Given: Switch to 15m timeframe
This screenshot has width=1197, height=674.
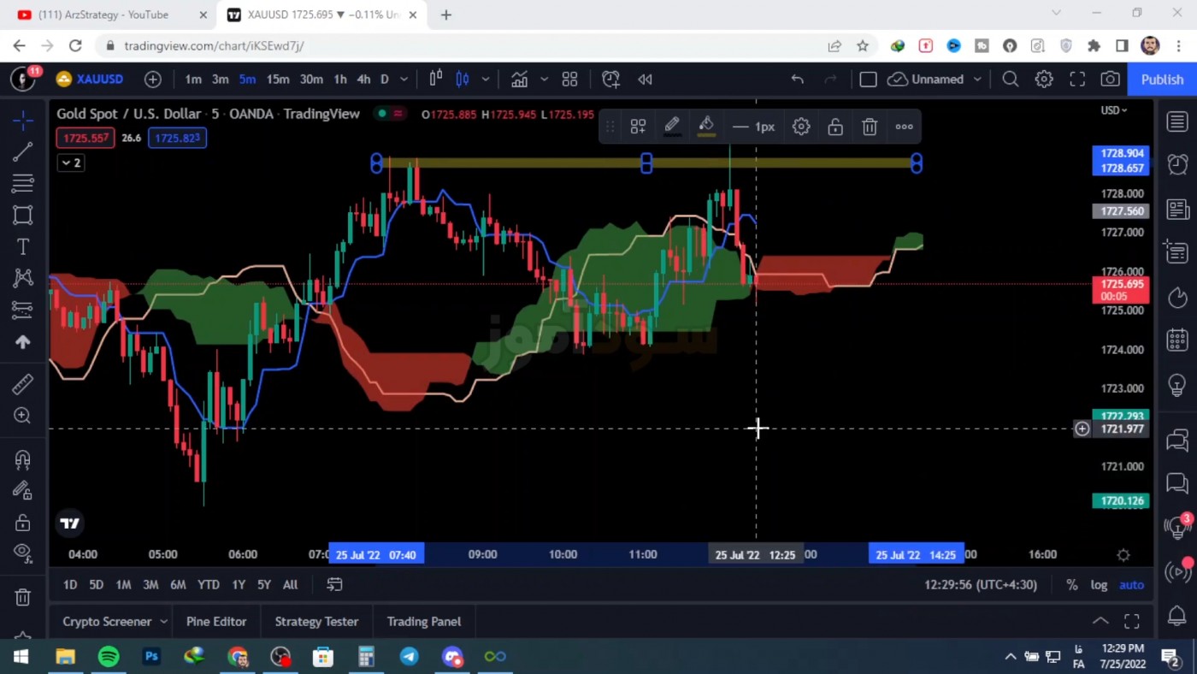Looking at the screenshot, I should pos(277,79).
